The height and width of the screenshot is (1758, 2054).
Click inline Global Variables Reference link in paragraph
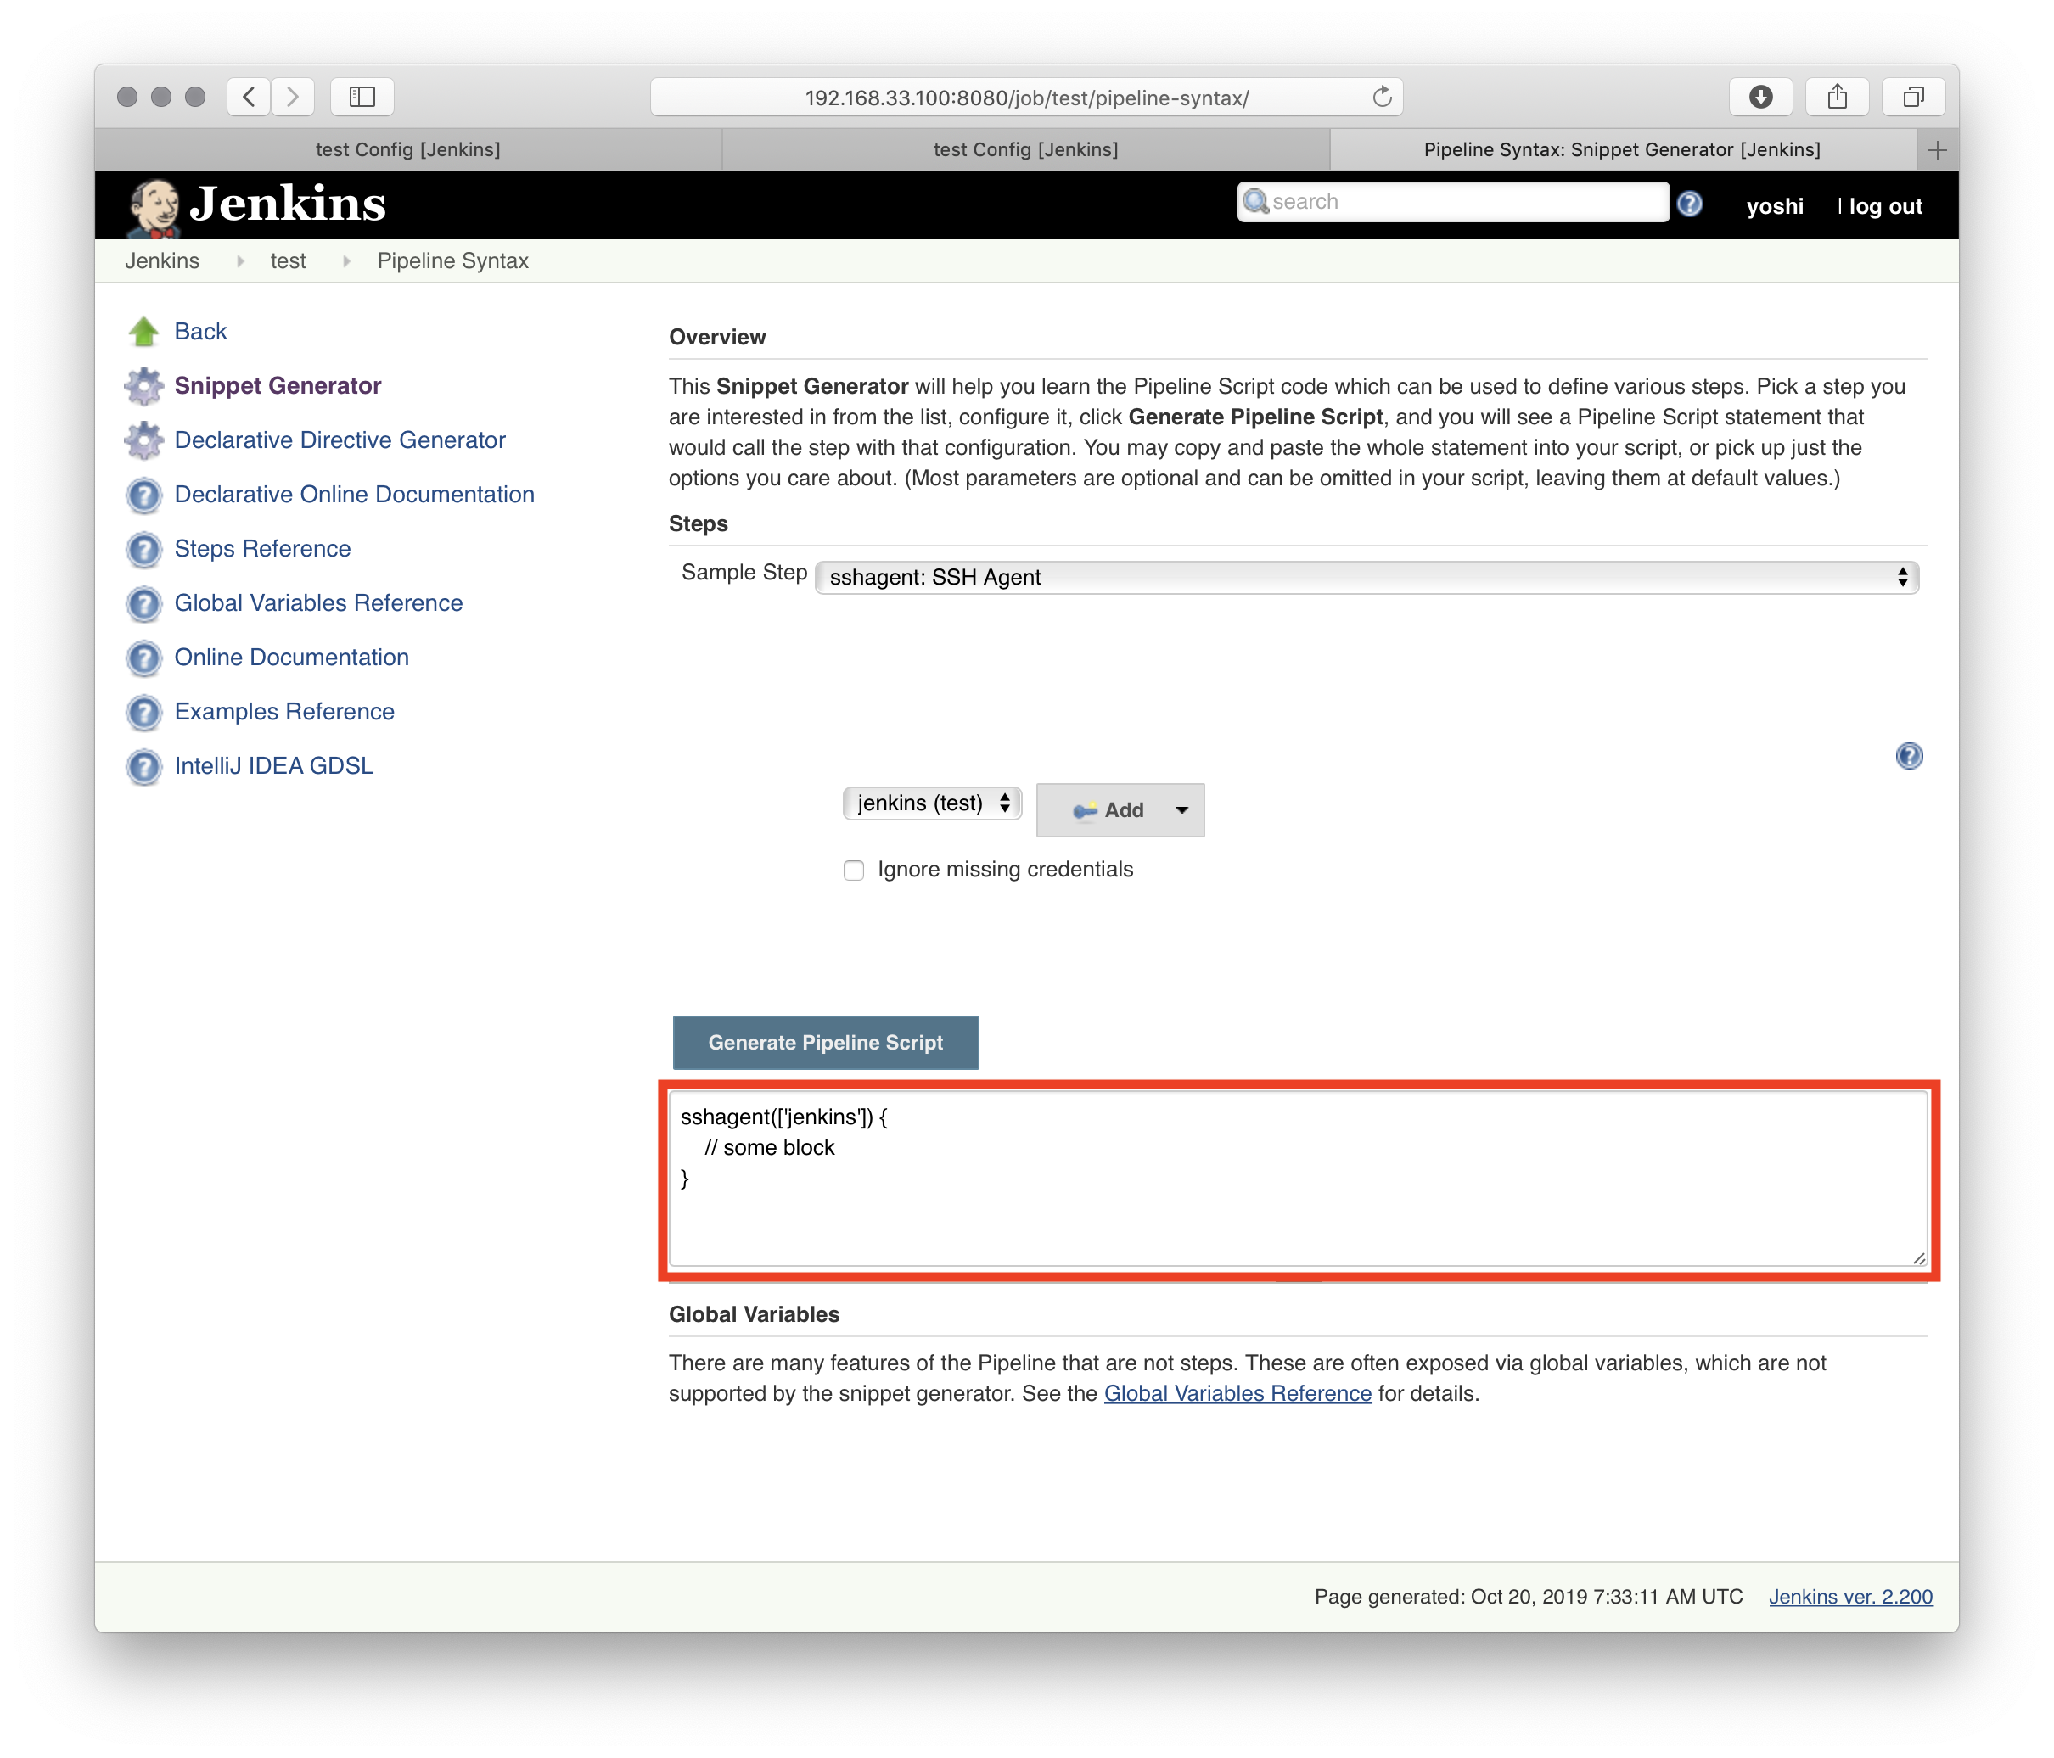point(1238,1394)
